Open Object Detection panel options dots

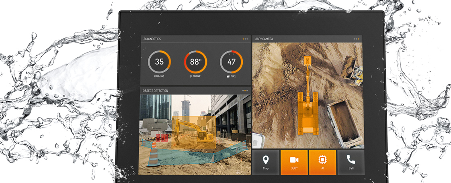click(x=245, y=91)
